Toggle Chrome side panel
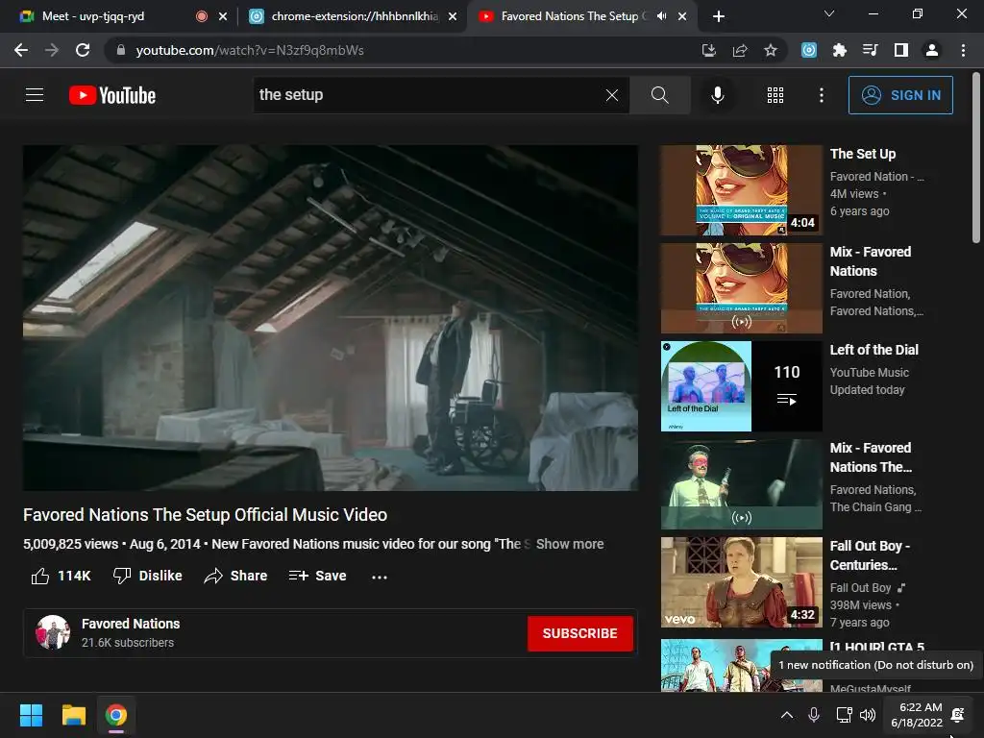Image resolution: width=984 pixels, height=738 pixels. [901, 50]
